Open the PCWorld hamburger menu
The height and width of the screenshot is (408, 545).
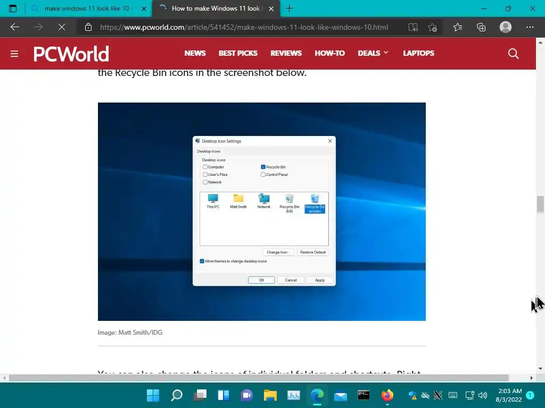pyautogui.click(x=14, y=54)
